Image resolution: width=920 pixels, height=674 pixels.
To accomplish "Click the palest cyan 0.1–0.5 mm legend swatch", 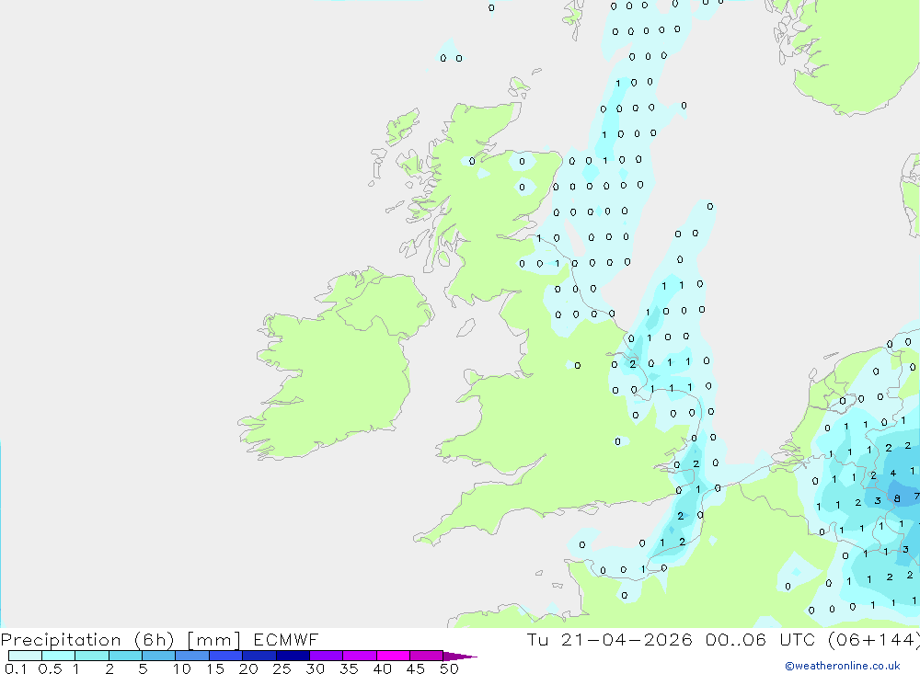I will click(x=25, y=656).
